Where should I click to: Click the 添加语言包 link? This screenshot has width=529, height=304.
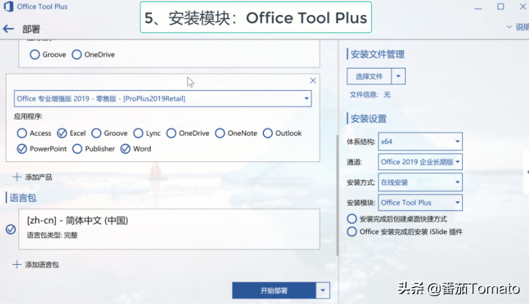[42, 265]
